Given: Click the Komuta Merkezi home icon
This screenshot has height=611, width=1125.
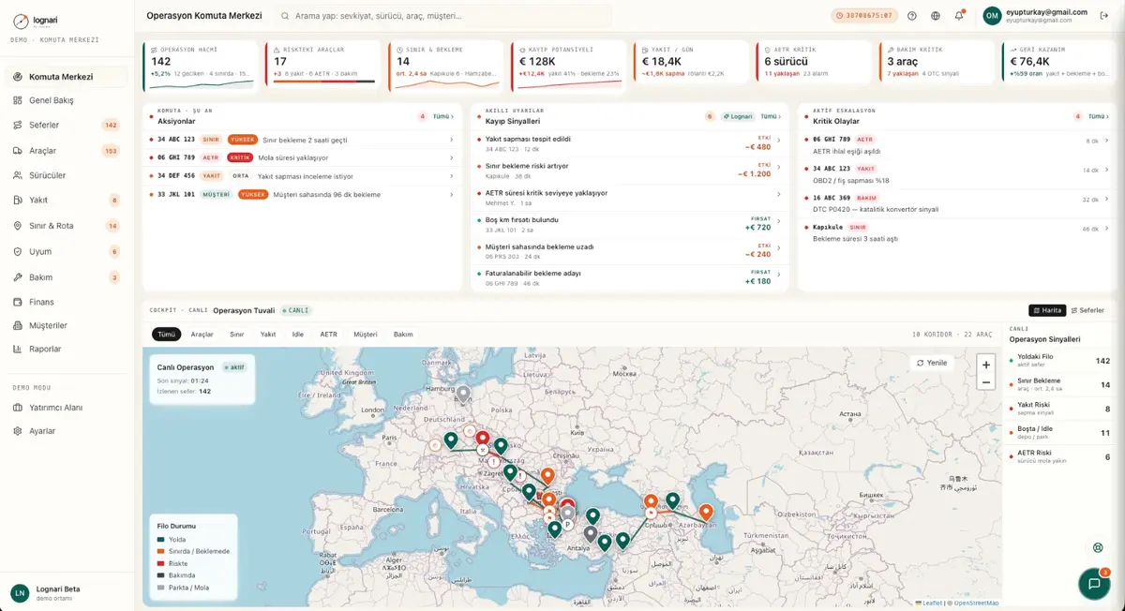Looking at the screenshot, I should (20, 77).
